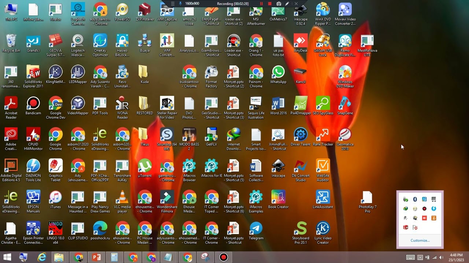Click the Safely Remove Hardware tray icon
This screenshot has width=469, height=263.
(x=405, y=199)
